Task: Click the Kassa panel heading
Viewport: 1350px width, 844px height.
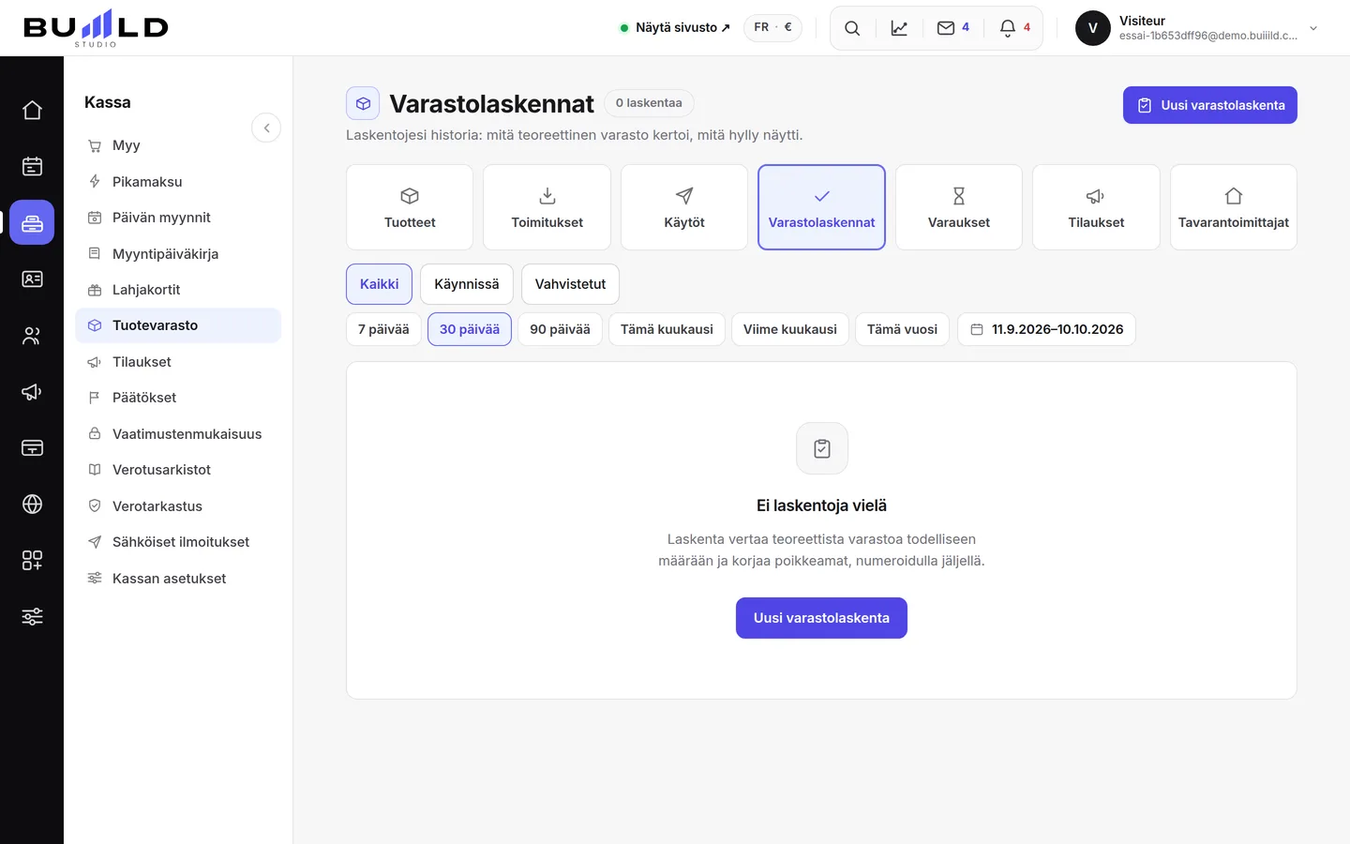Action: pos(108,102)
